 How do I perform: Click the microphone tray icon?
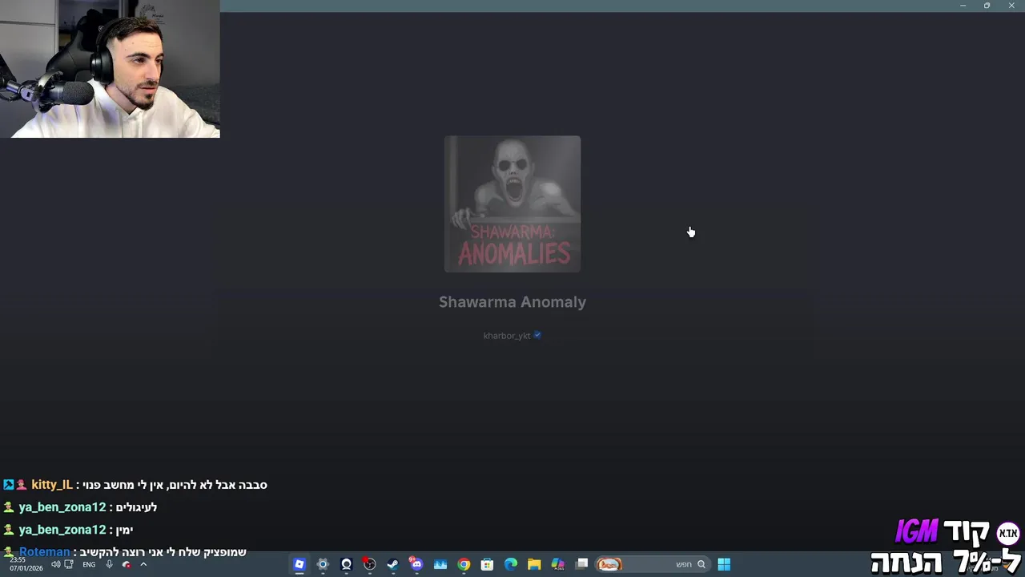110,564
